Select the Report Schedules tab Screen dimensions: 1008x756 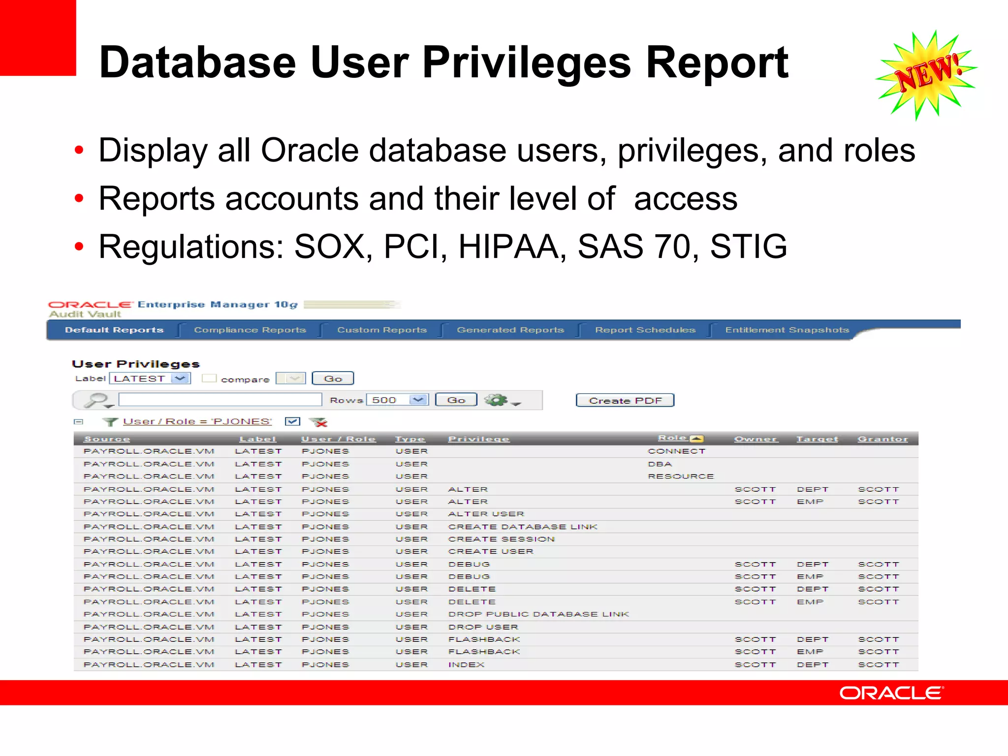645,330
